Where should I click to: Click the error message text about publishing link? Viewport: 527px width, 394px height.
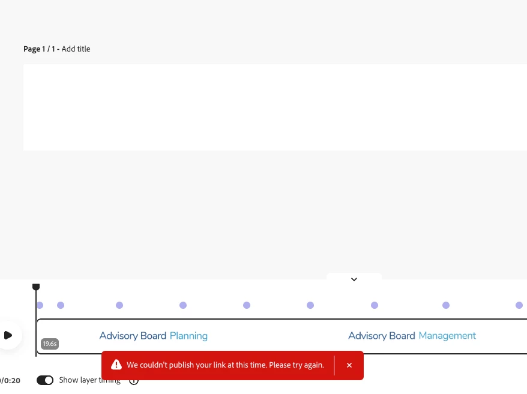pos(225,365)
